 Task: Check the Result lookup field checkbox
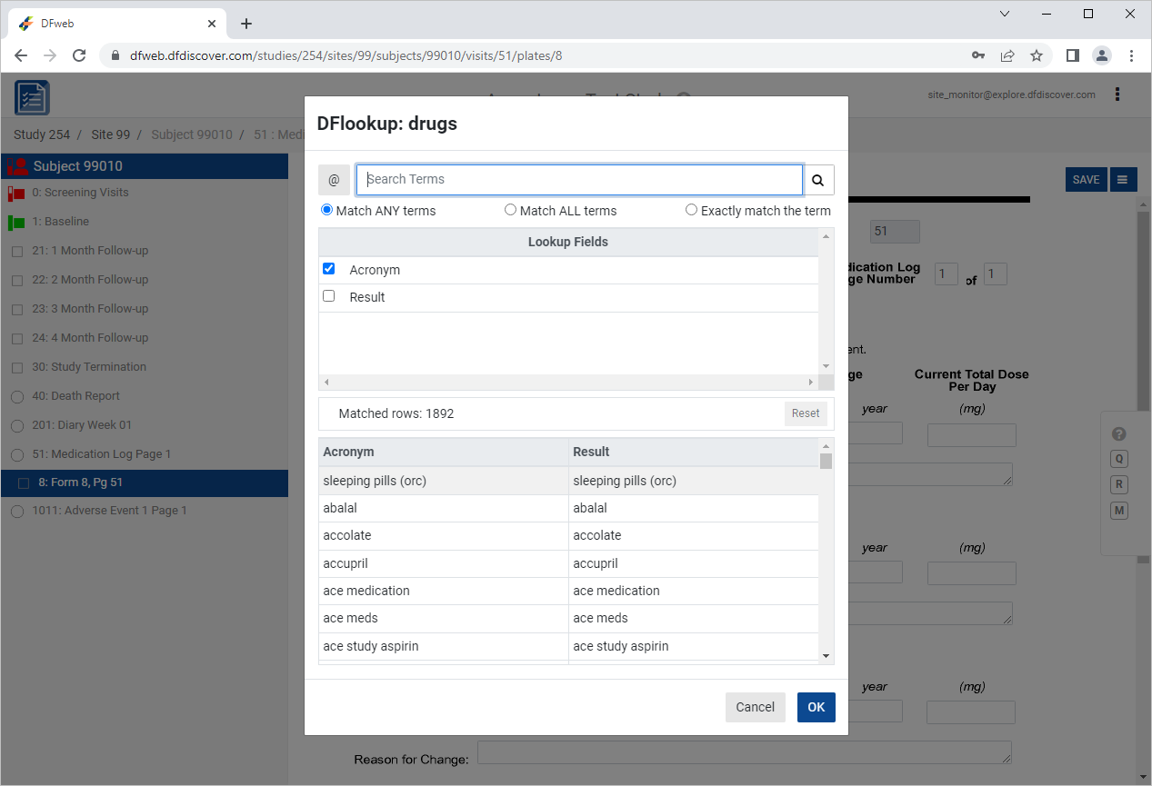coord(329,296)
